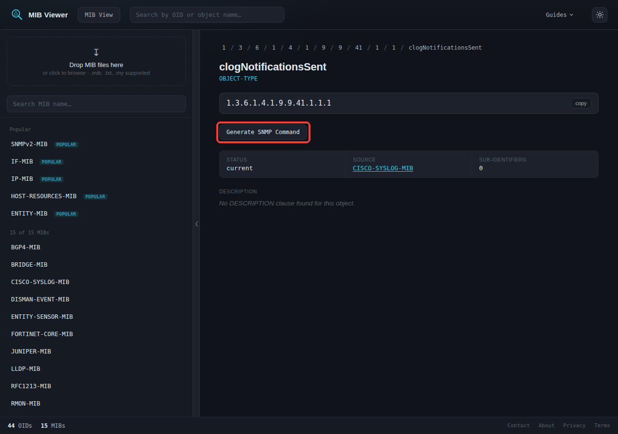This screenshot has width=618, height=434.
Task: Open the Contact footer link
Action: pyautogui.click(x=519, y=426)
